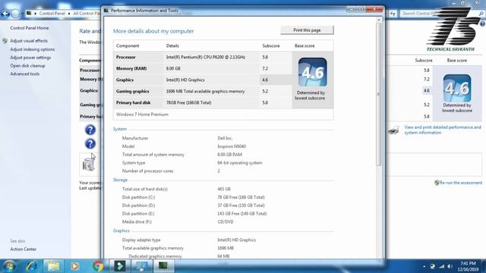Screen dimensions: 486x273
Task: Click All Control Panel Items breadcrumb
Action: point(87,14)
